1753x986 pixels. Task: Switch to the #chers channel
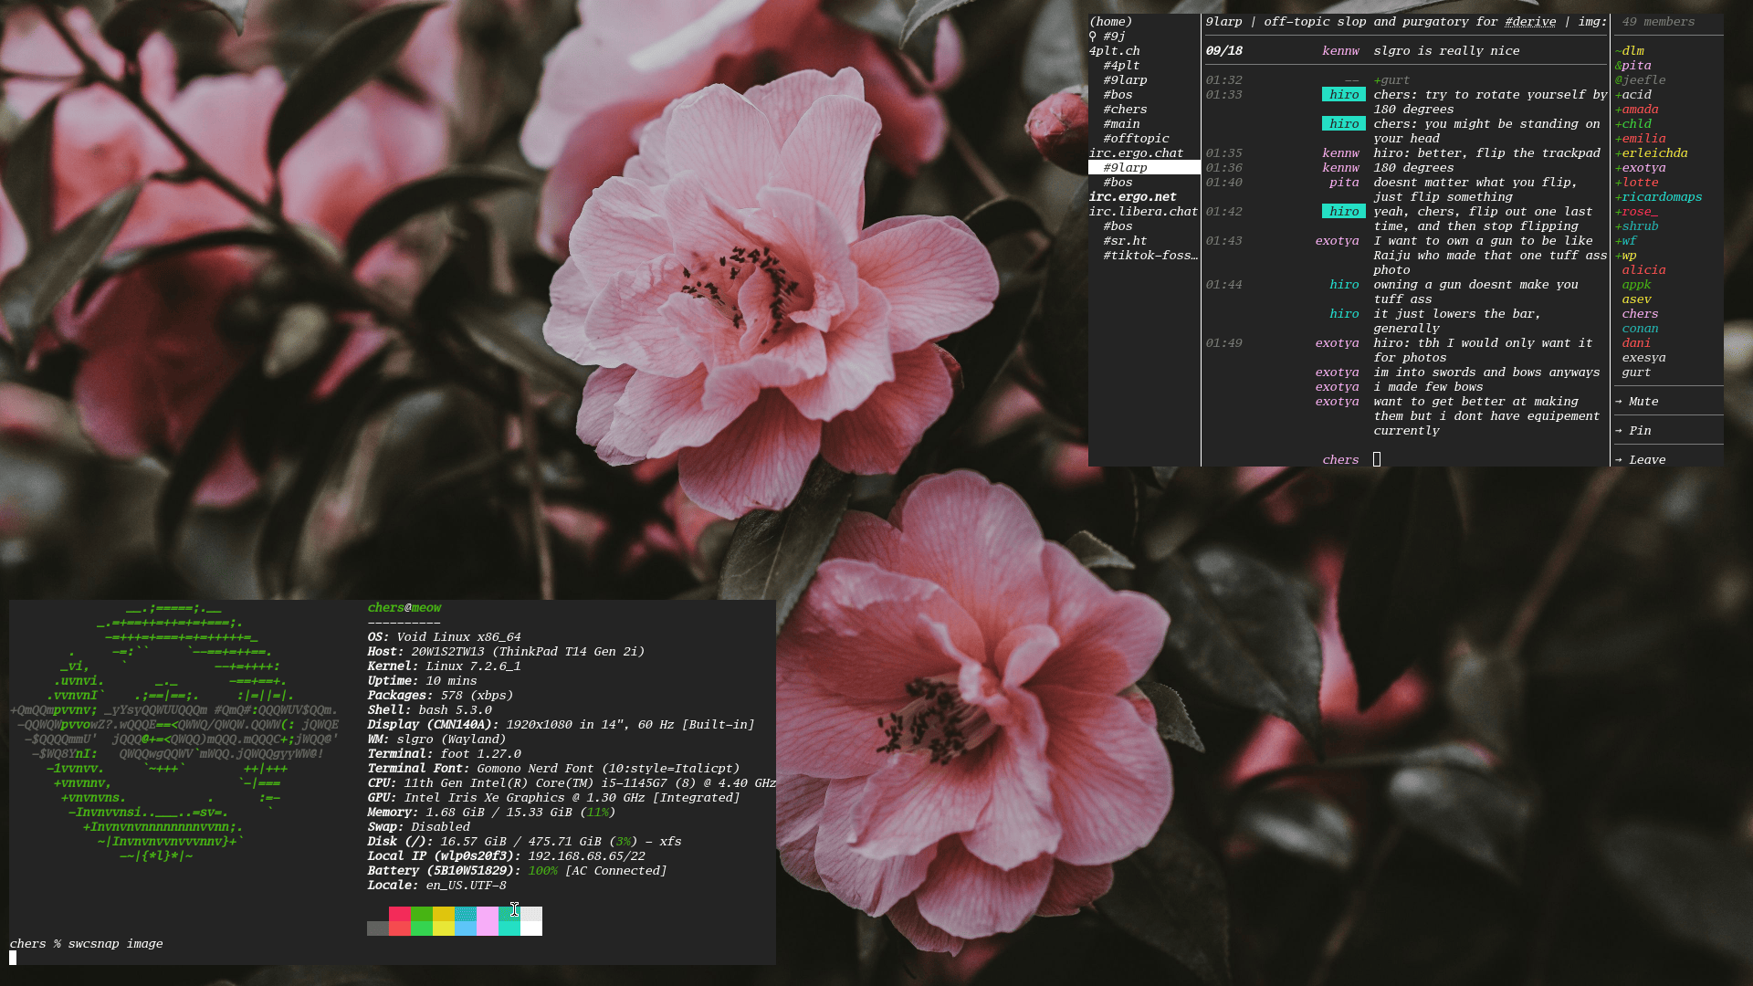point(1125,110)
